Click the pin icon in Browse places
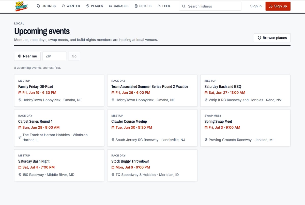The width and height of the screenshot is (305, 205). click(260, 38)
